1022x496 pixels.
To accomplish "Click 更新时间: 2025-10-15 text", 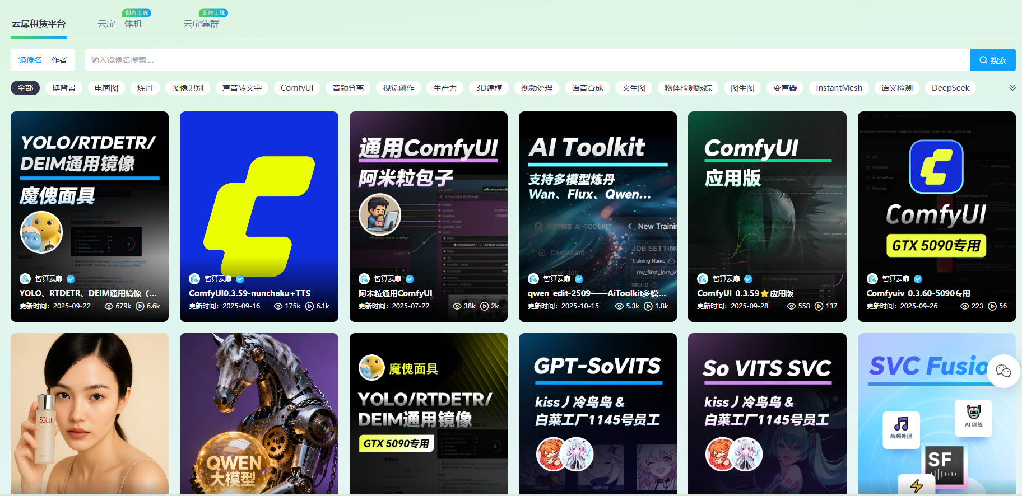I will click(563, 306).
